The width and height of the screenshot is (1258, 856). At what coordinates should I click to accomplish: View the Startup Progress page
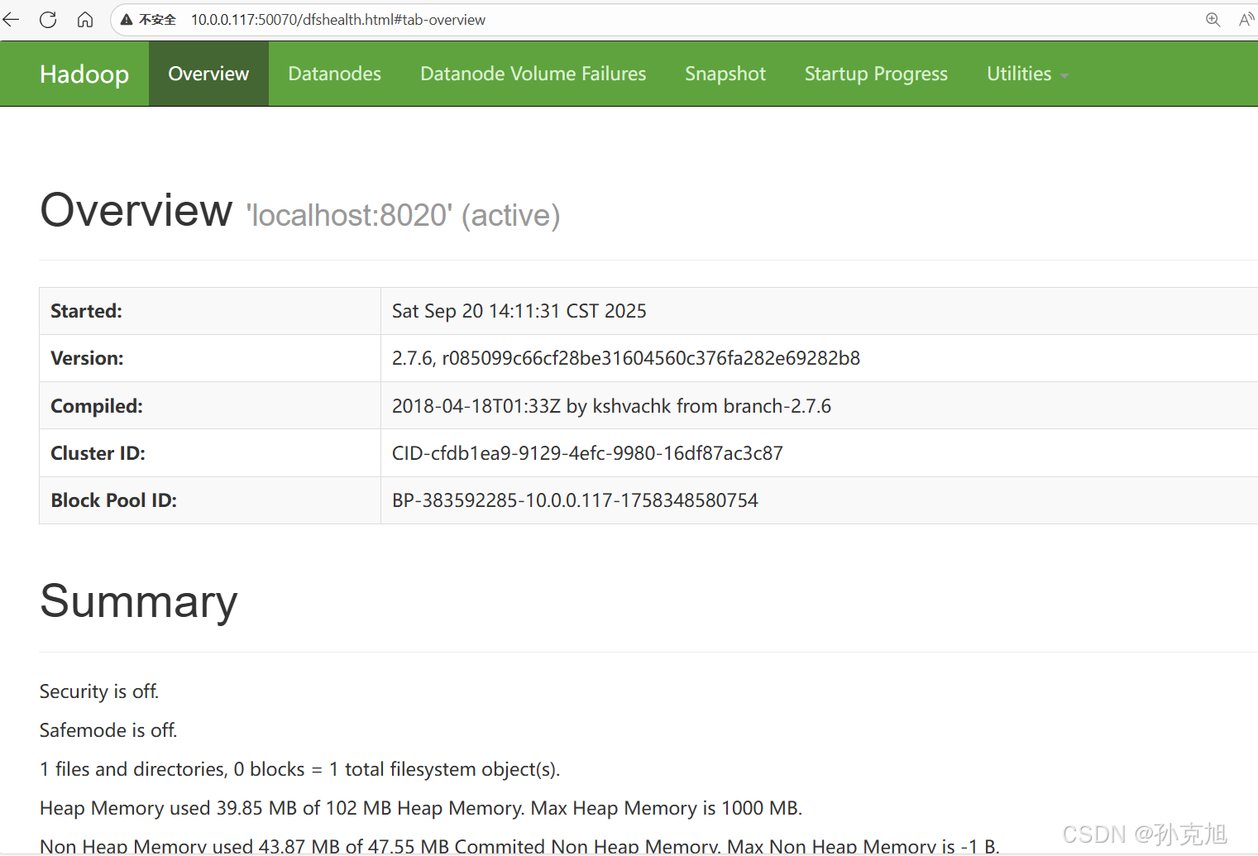click(876, 74)
